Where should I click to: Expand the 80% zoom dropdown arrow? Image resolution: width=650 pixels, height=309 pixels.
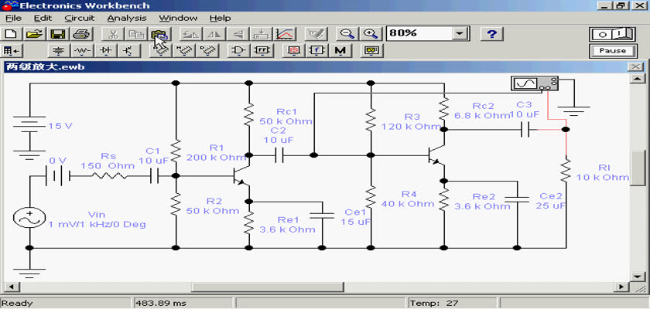click(460, 33)
